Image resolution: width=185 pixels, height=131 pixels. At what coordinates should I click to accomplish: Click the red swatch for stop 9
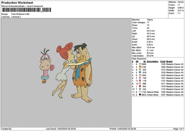click(140, 86)
